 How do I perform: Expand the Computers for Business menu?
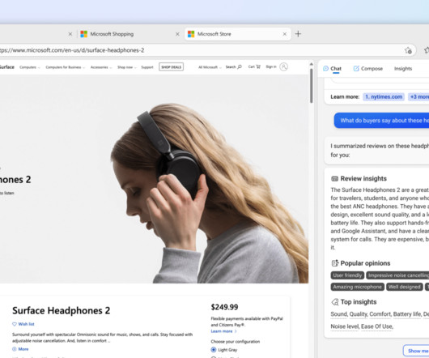tap(65, 67)
